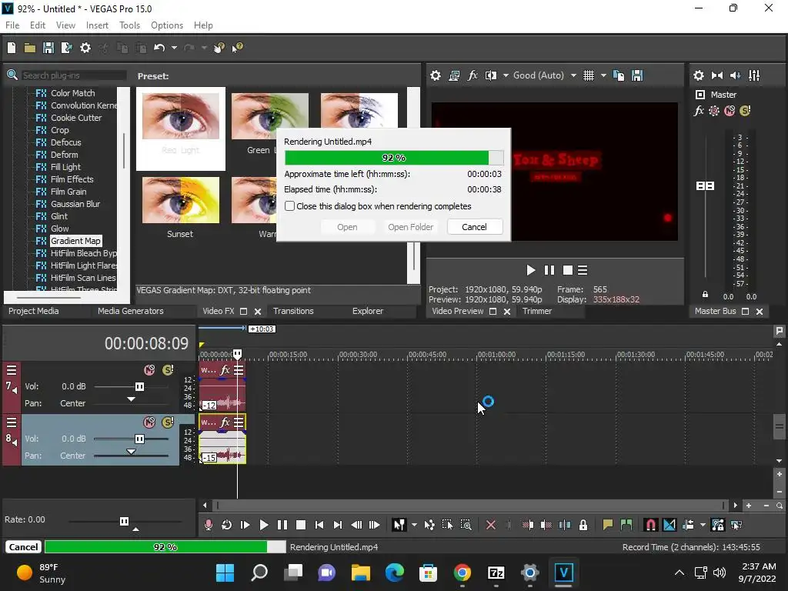
Task: Click the What's This help icon
Action: click(x=237, y=48)
